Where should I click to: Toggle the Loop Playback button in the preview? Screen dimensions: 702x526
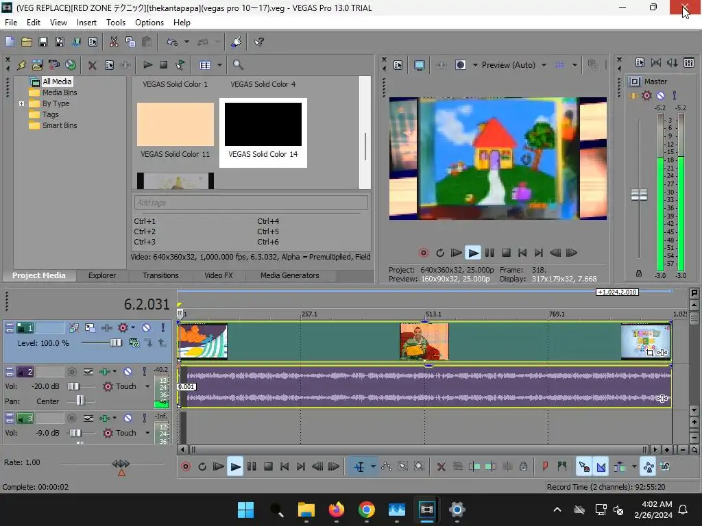coord(439,253)
